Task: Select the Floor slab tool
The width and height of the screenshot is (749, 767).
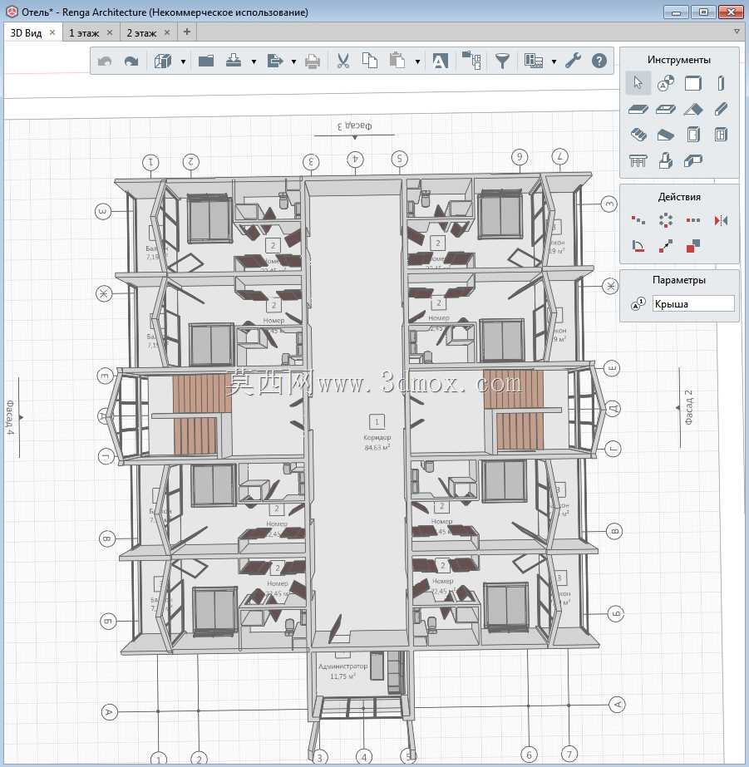Action: (638, 109)
